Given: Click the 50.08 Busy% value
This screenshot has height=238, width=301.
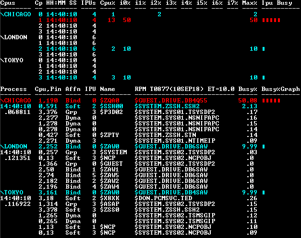Looking at the screenshot, I should coord(248,101).
